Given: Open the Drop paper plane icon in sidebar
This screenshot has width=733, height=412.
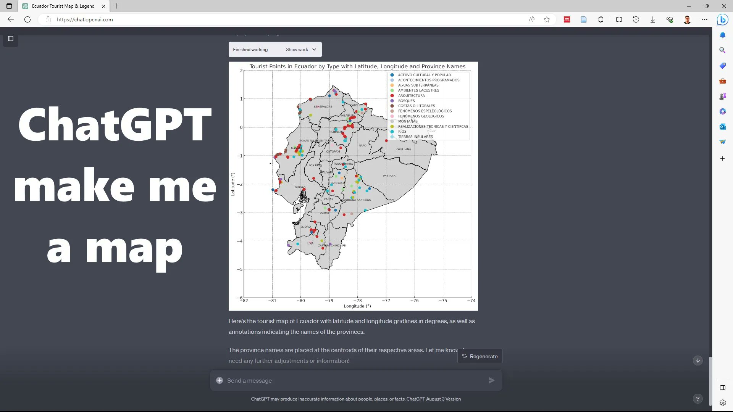Looking at the screenshot, I should click(723, 142).
